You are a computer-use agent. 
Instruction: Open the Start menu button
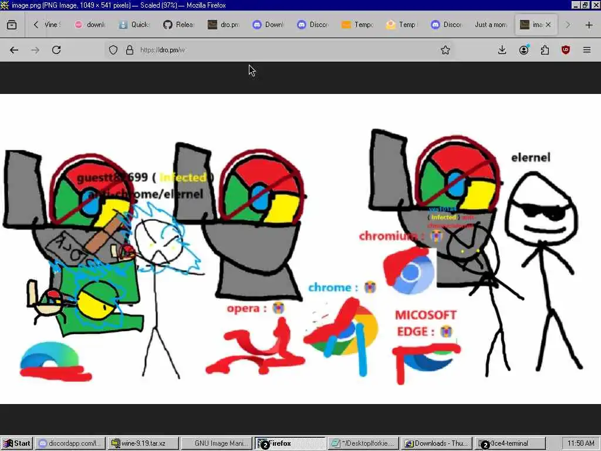(x=17, y=443)
